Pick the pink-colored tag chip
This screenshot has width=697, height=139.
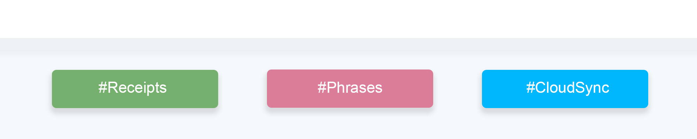(x=350, y=89)
